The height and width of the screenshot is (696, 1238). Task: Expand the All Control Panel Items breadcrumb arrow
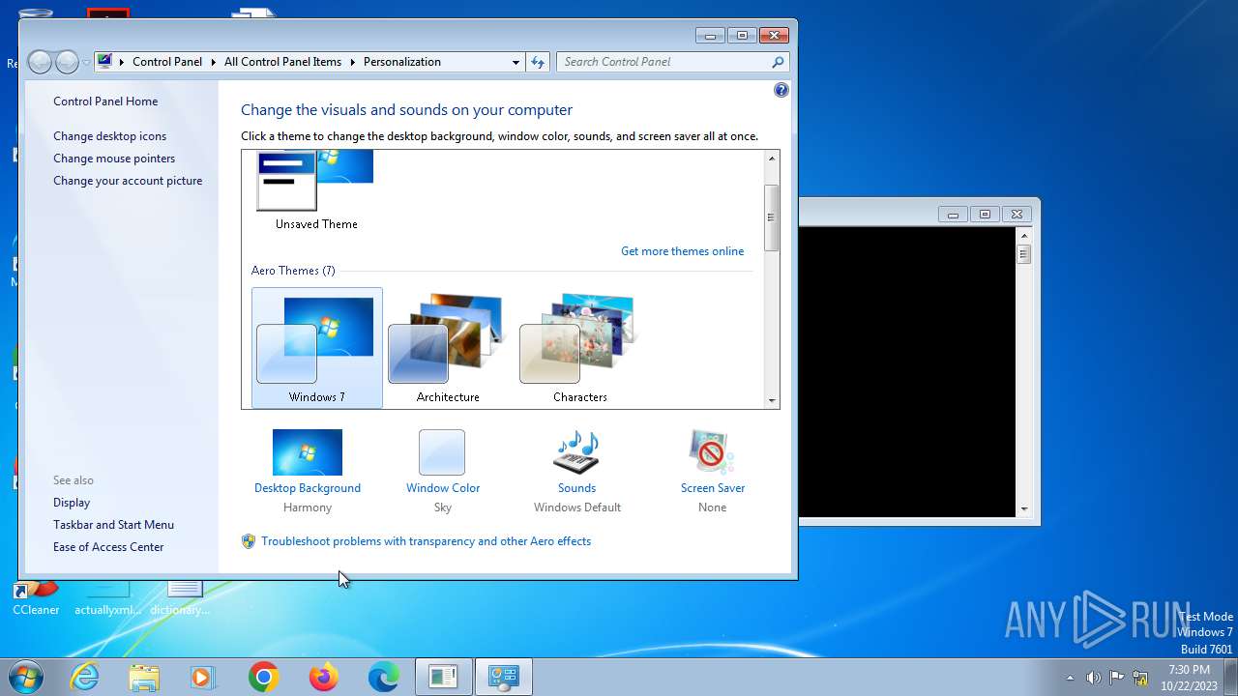pyautogui.click(x=353, y=62)
